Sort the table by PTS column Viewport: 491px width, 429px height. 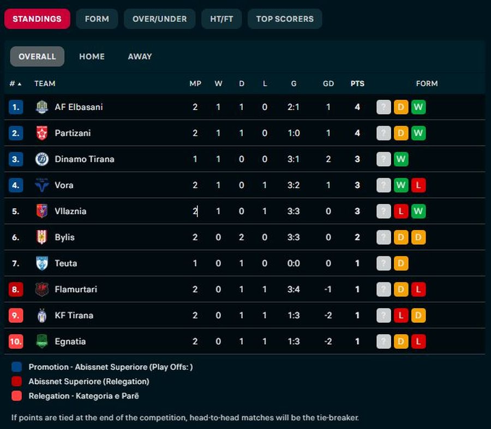click(357, 83)
